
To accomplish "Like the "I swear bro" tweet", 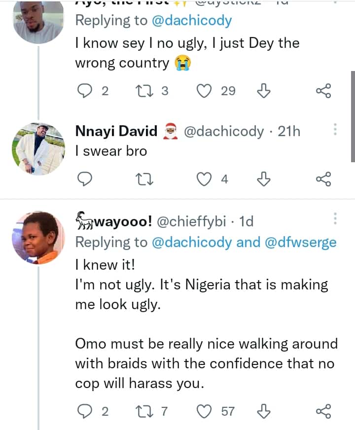I will [x=204, y=179].
